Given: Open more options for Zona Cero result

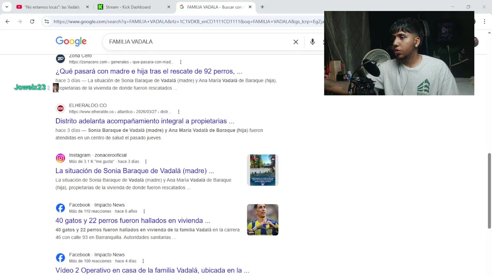Looking at the screenshot, I should [x=181, y=62].
